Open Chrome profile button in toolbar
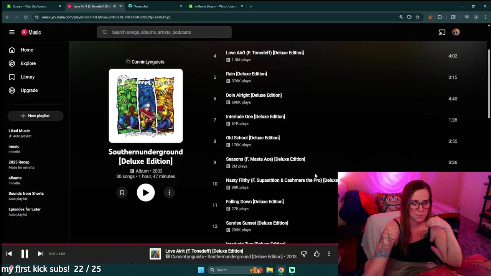The width and height of the screenshot is (491, 276). pos(476,17)
